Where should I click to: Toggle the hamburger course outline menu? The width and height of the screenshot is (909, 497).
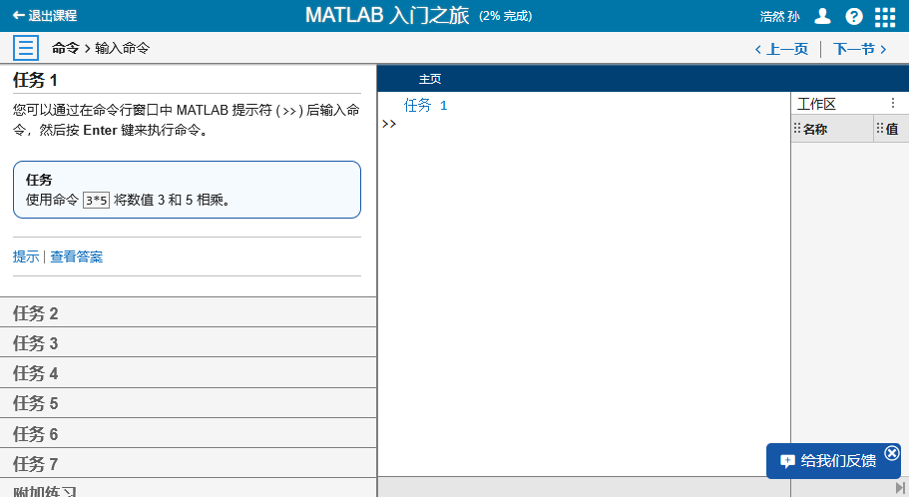[x=26, y=48]
